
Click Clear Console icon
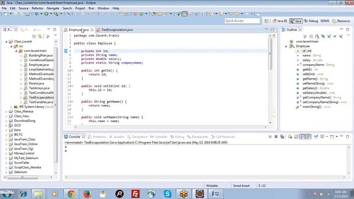point(290,137)
